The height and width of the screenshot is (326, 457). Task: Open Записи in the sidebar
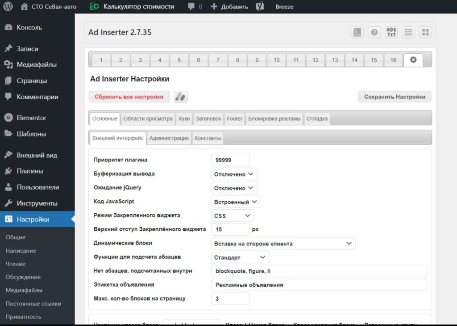point(27,49)
